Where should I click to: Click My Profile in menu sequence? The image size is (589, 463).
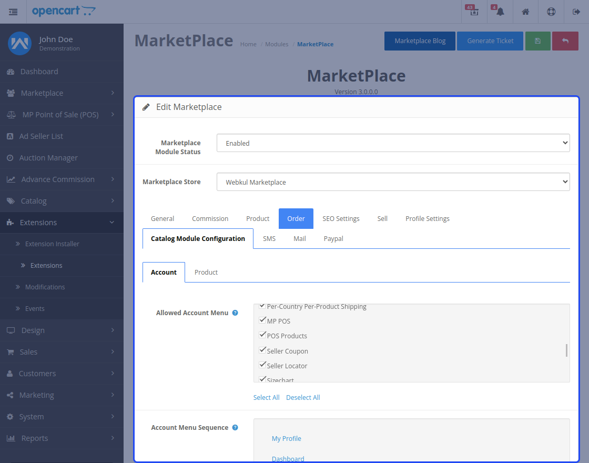[286, 439]
